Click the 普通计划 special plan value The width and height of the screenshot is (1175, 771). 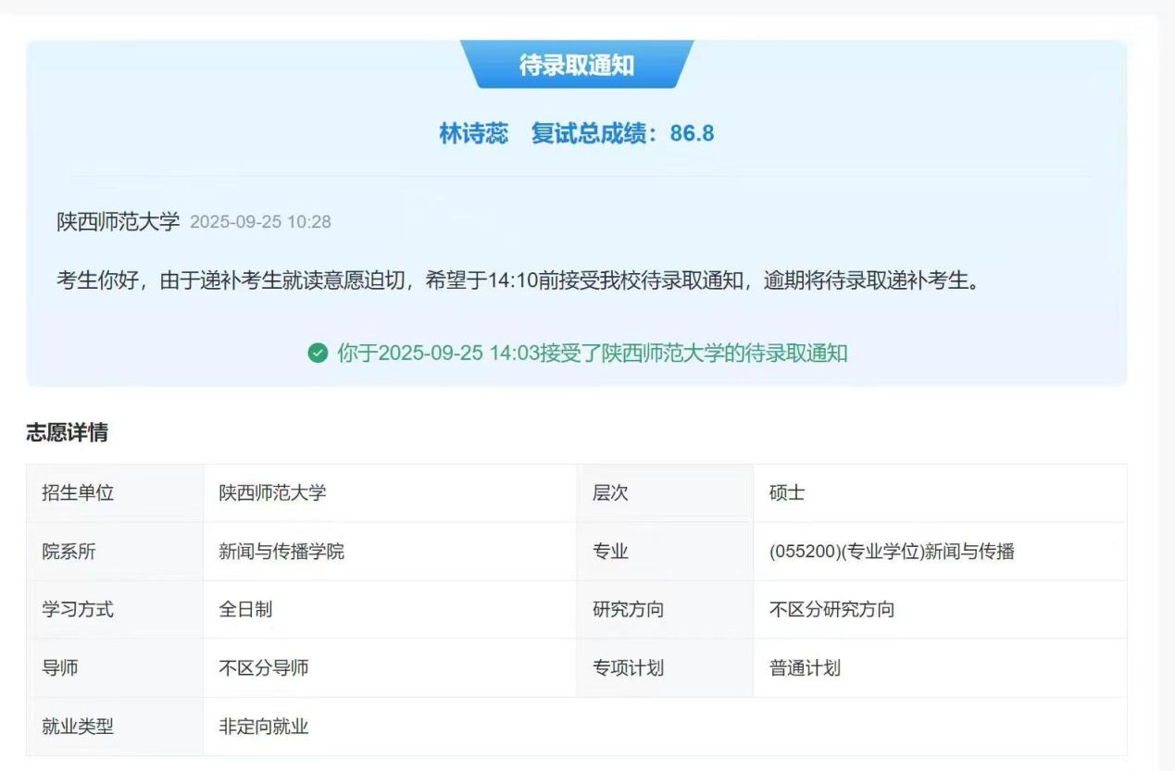(x=805, y=668)
